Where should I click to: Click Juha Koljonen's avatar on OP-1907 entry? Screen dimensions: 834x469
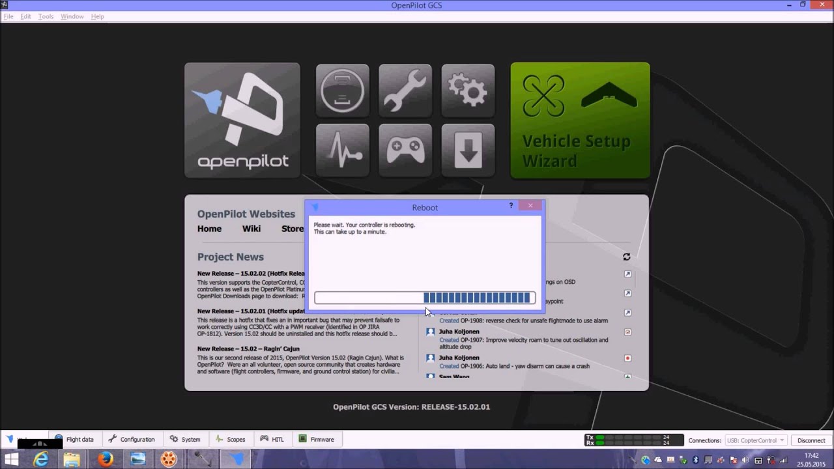pos(430,332)
